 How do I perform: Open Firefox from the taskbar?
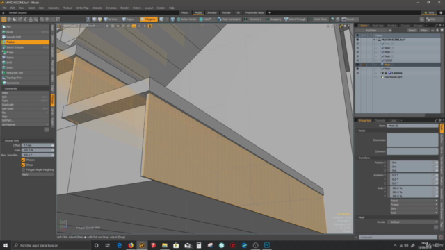131,245
